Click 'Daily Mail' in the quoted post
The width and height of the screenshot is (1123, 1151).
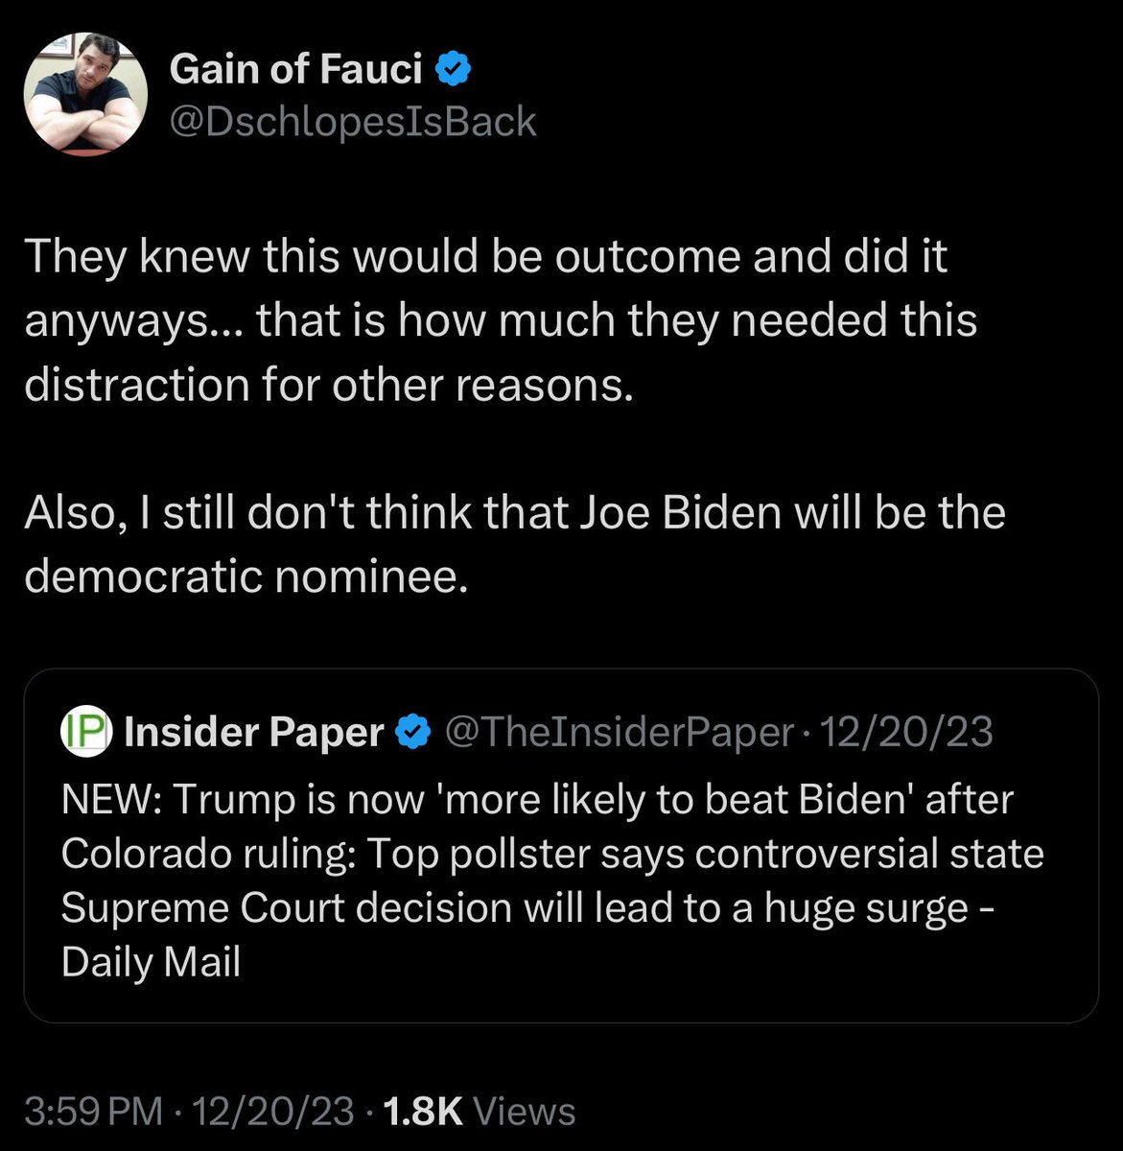[x=151, y=961]
